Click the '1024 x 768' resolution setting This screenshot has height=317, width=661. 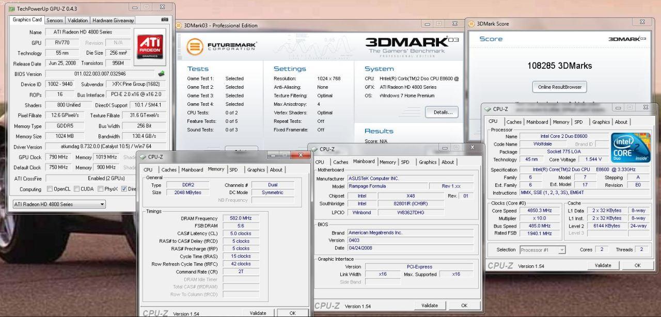click(x=329, y=78)
